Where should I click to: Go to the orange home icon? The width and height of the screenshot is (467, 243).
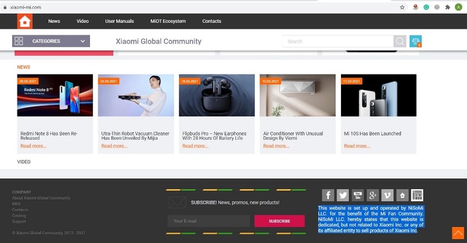click(25, 21)
